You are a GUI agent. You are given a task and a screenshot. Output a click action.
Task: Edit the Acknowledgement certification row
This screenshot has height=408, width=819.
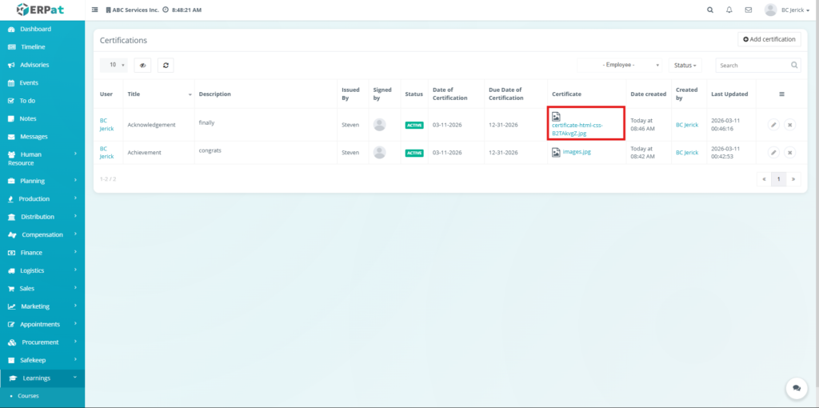(773, 125)
